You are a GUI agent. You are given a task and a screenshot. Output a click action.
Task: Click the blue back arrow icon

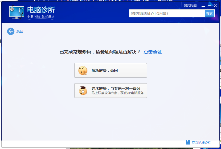(x=11, y=31)
